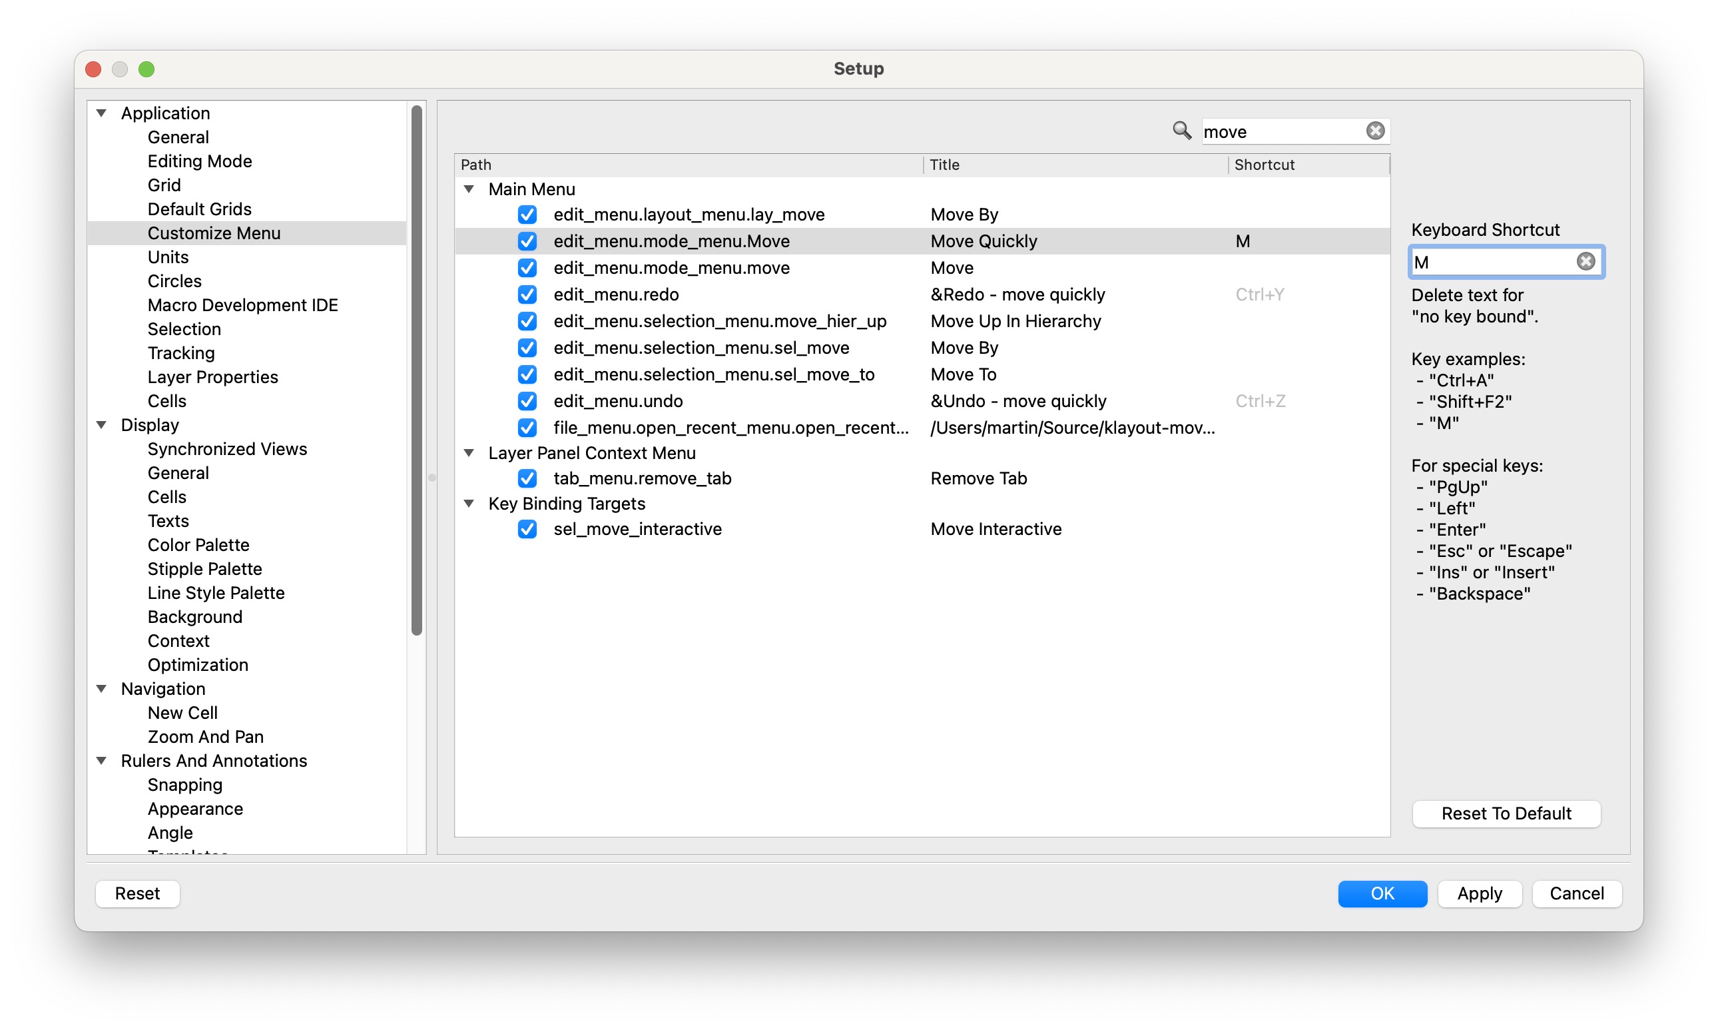Sort by the Shortcut column header
1718x1030 pixels.
[1264, 165]
